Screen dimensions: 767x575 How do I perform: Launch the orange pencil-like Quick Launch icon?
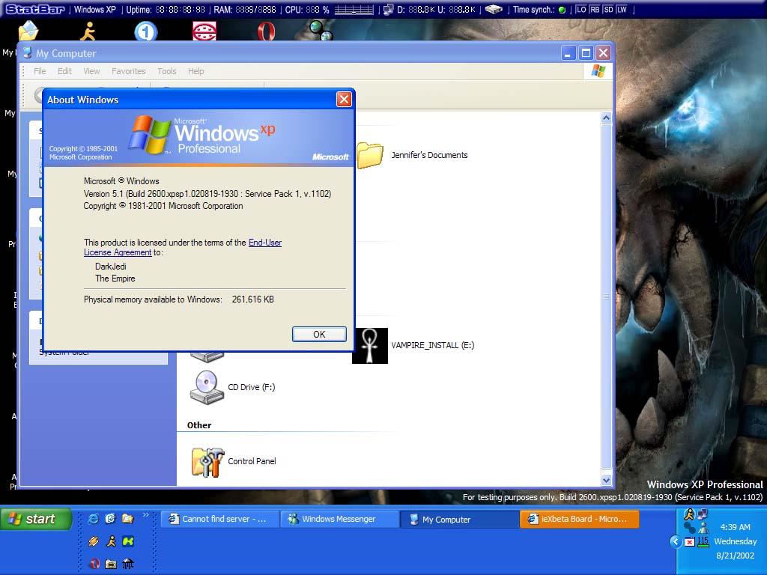pyautogui.click(x=94, y=541)
